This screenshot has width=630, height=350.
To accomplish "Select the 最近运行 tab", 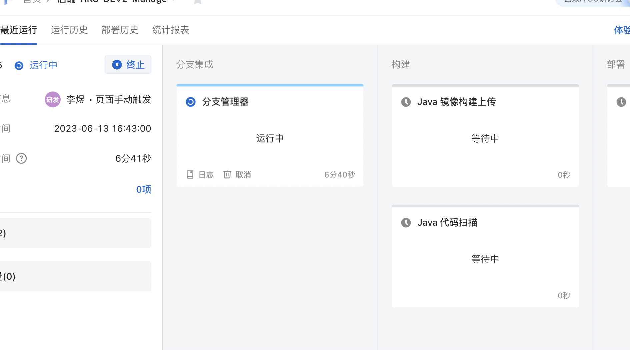I will click(19, 30).
